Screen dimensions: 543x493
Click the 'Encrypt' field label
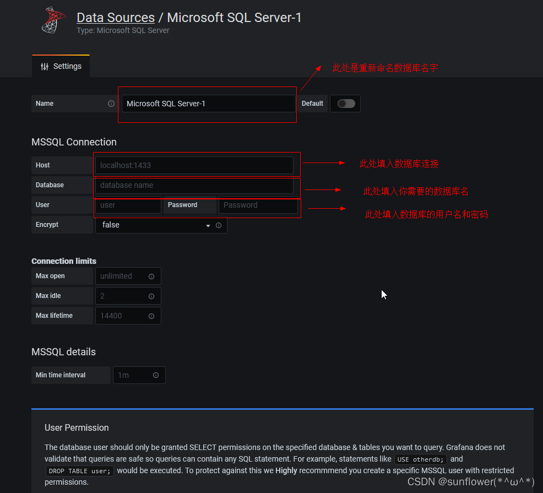[x=47, y=225]
